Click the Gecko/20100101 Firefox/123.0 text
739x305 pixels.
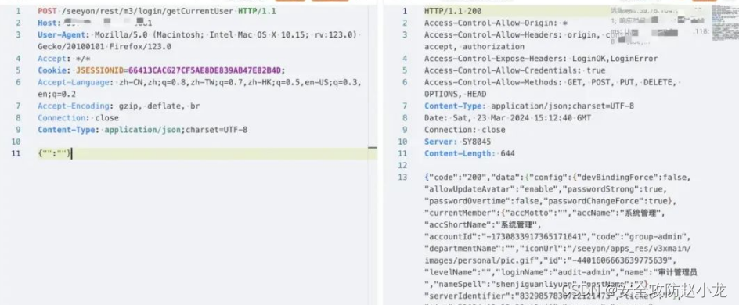click(105, 47)
